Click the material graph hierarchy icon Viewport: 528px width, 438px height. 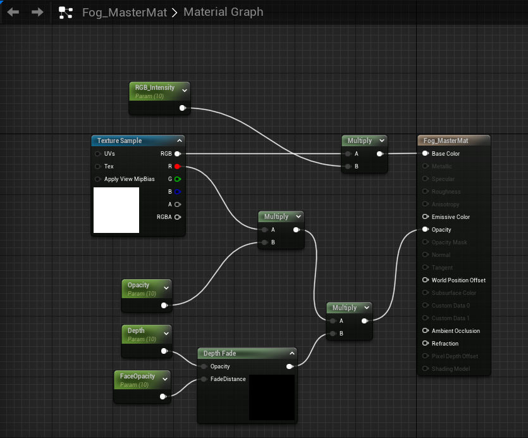[x=65, y=12]
